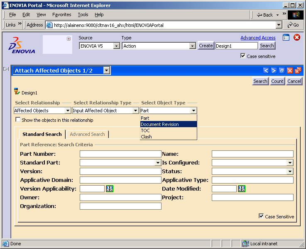The image size is (306, 249).
Task: Open the File menu
Action: (x=12, y=15)
